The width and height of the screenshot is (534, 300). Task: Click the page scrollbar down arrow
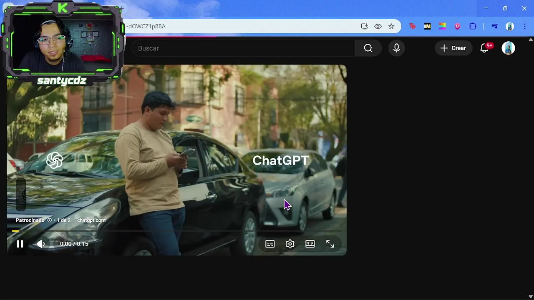pos(531,297)
